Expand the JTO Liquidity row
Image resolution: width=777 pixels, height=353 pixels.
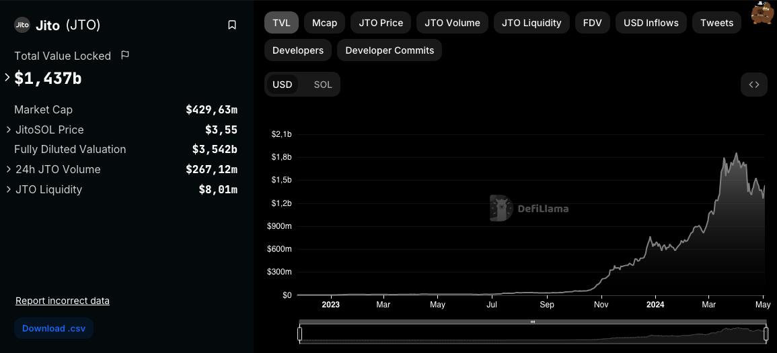(8, 189)
